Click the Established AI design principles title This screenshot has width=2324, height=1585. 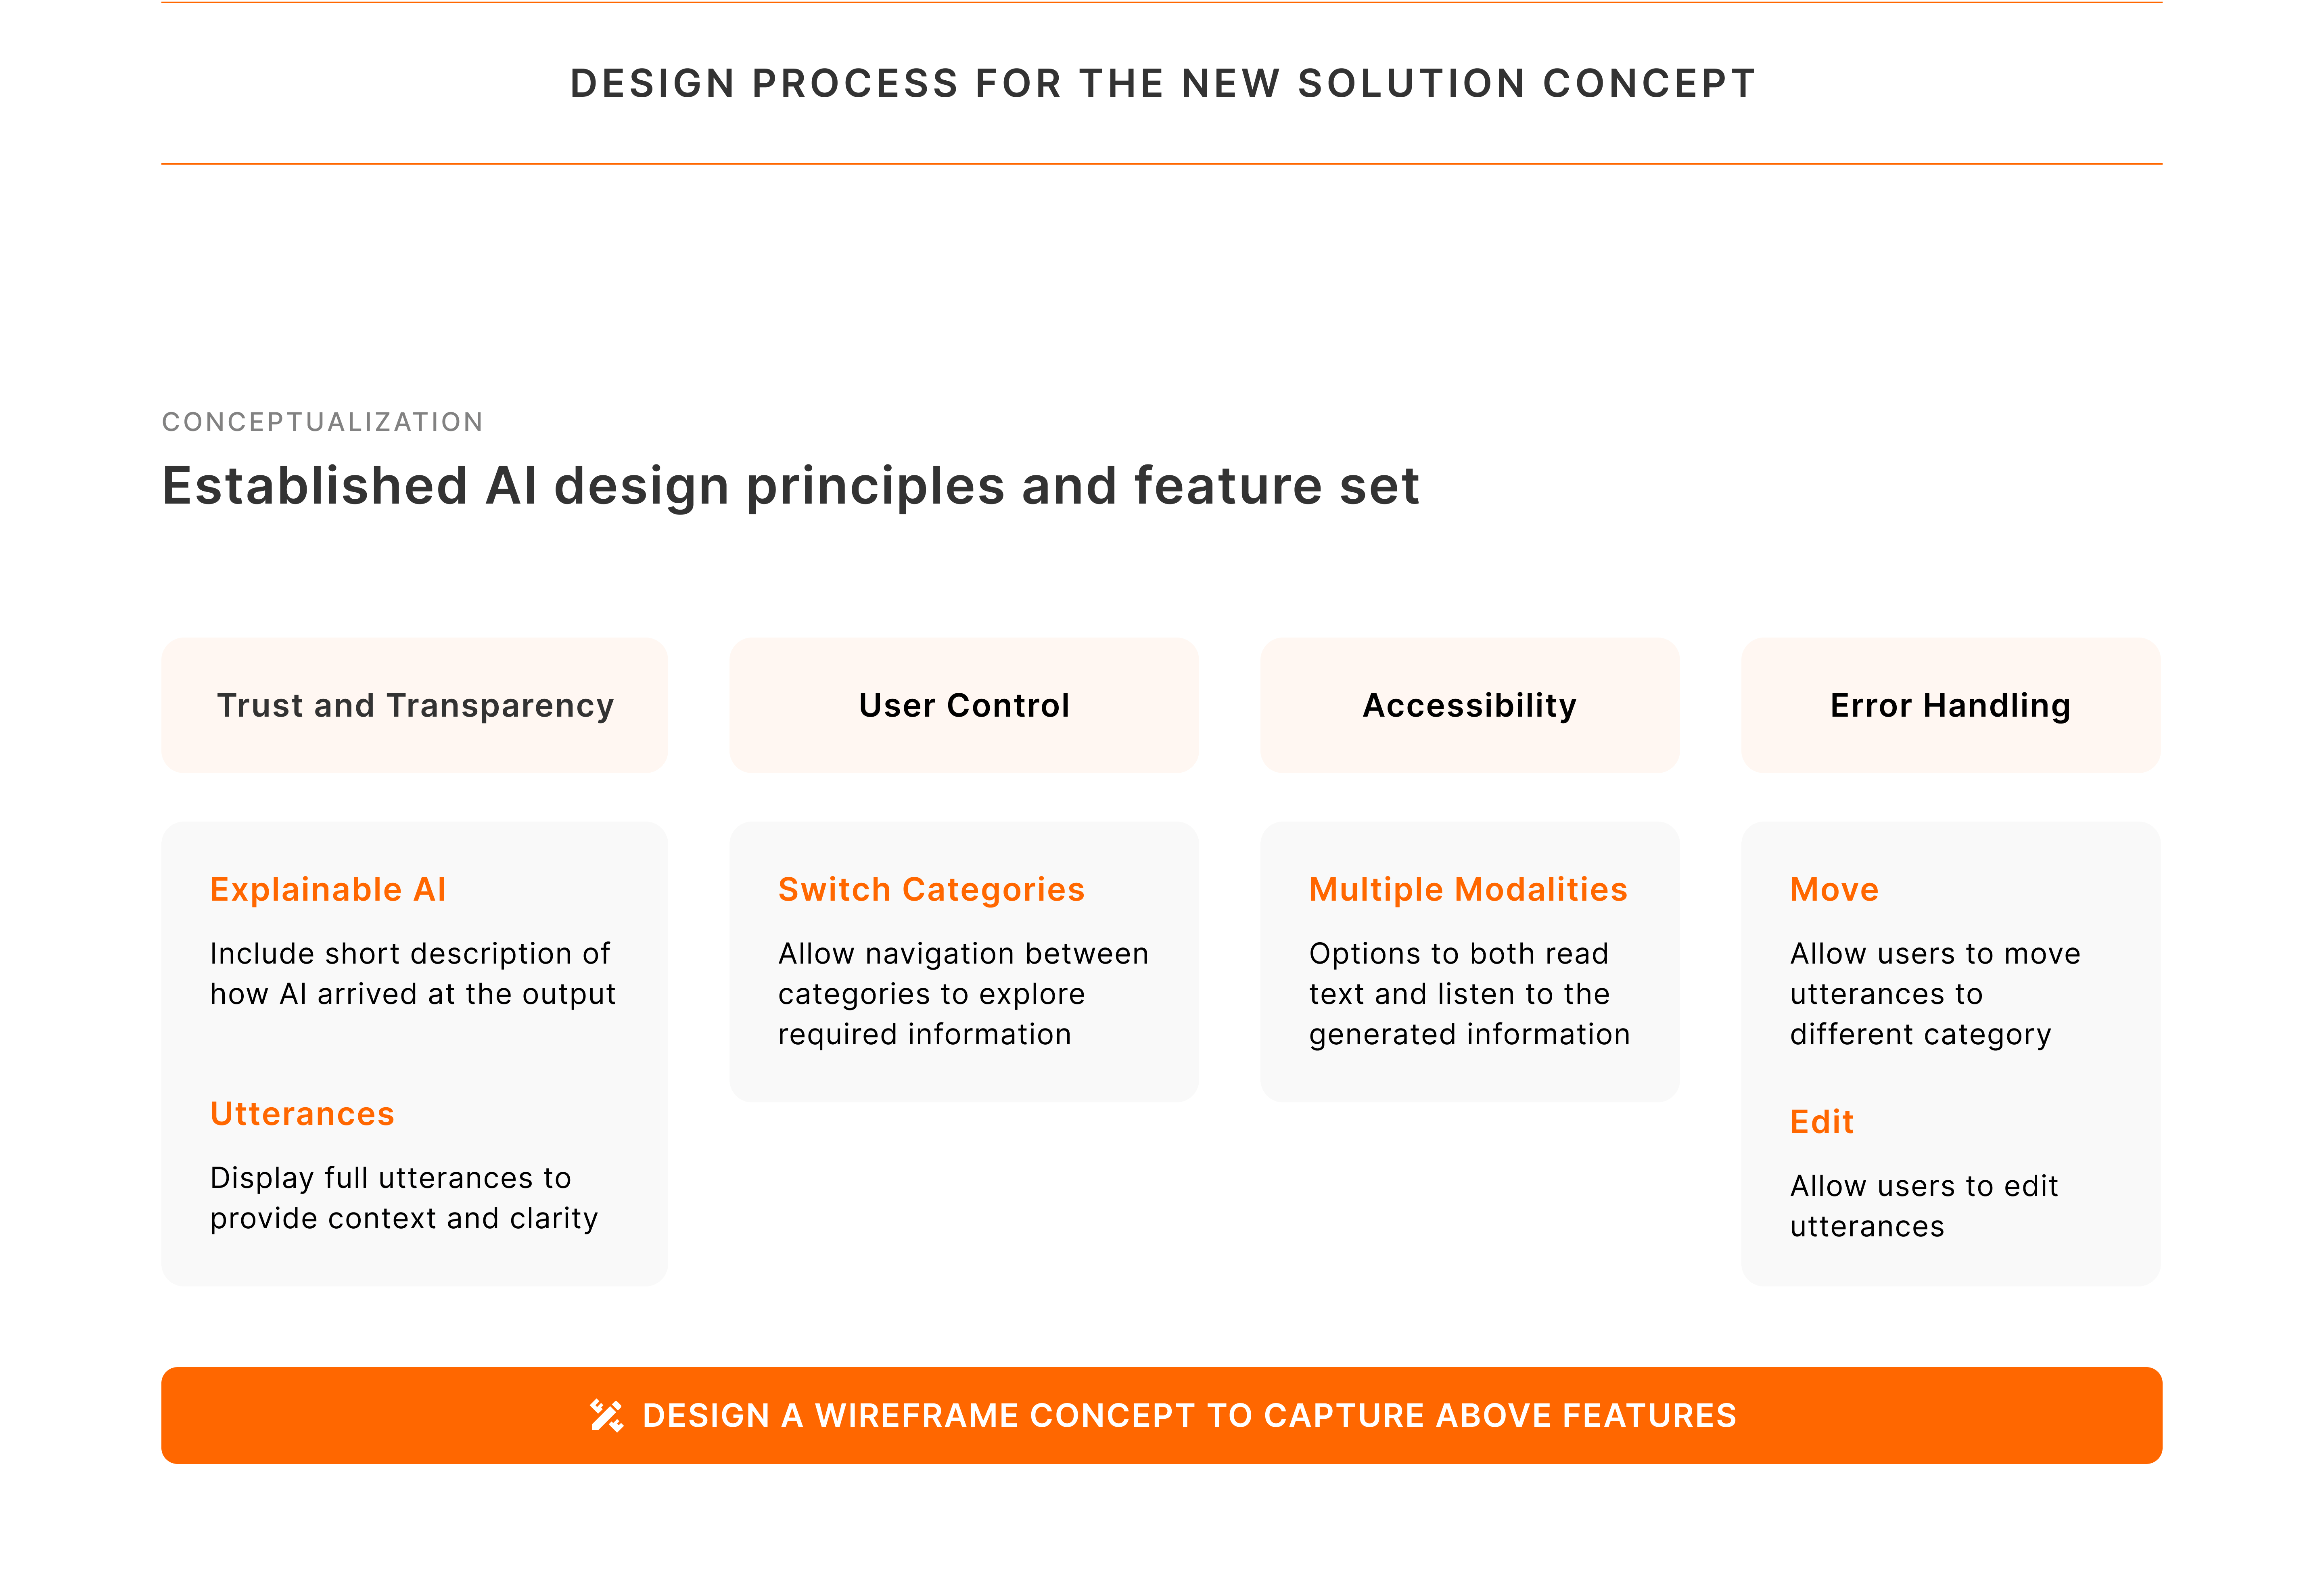tap(790, 486)
